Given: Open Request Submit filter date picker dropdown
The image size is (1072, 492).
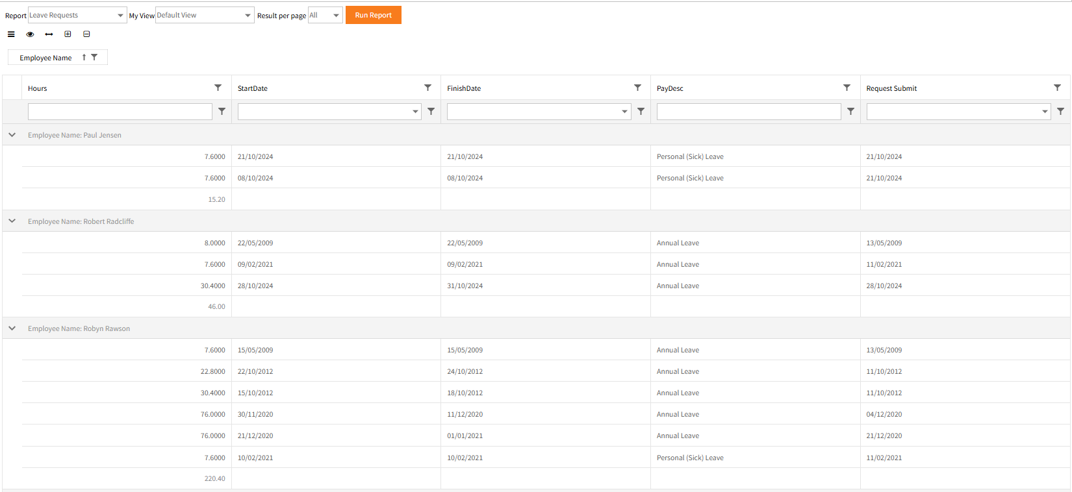Looking at the screenshot, I should point(1045,112).
